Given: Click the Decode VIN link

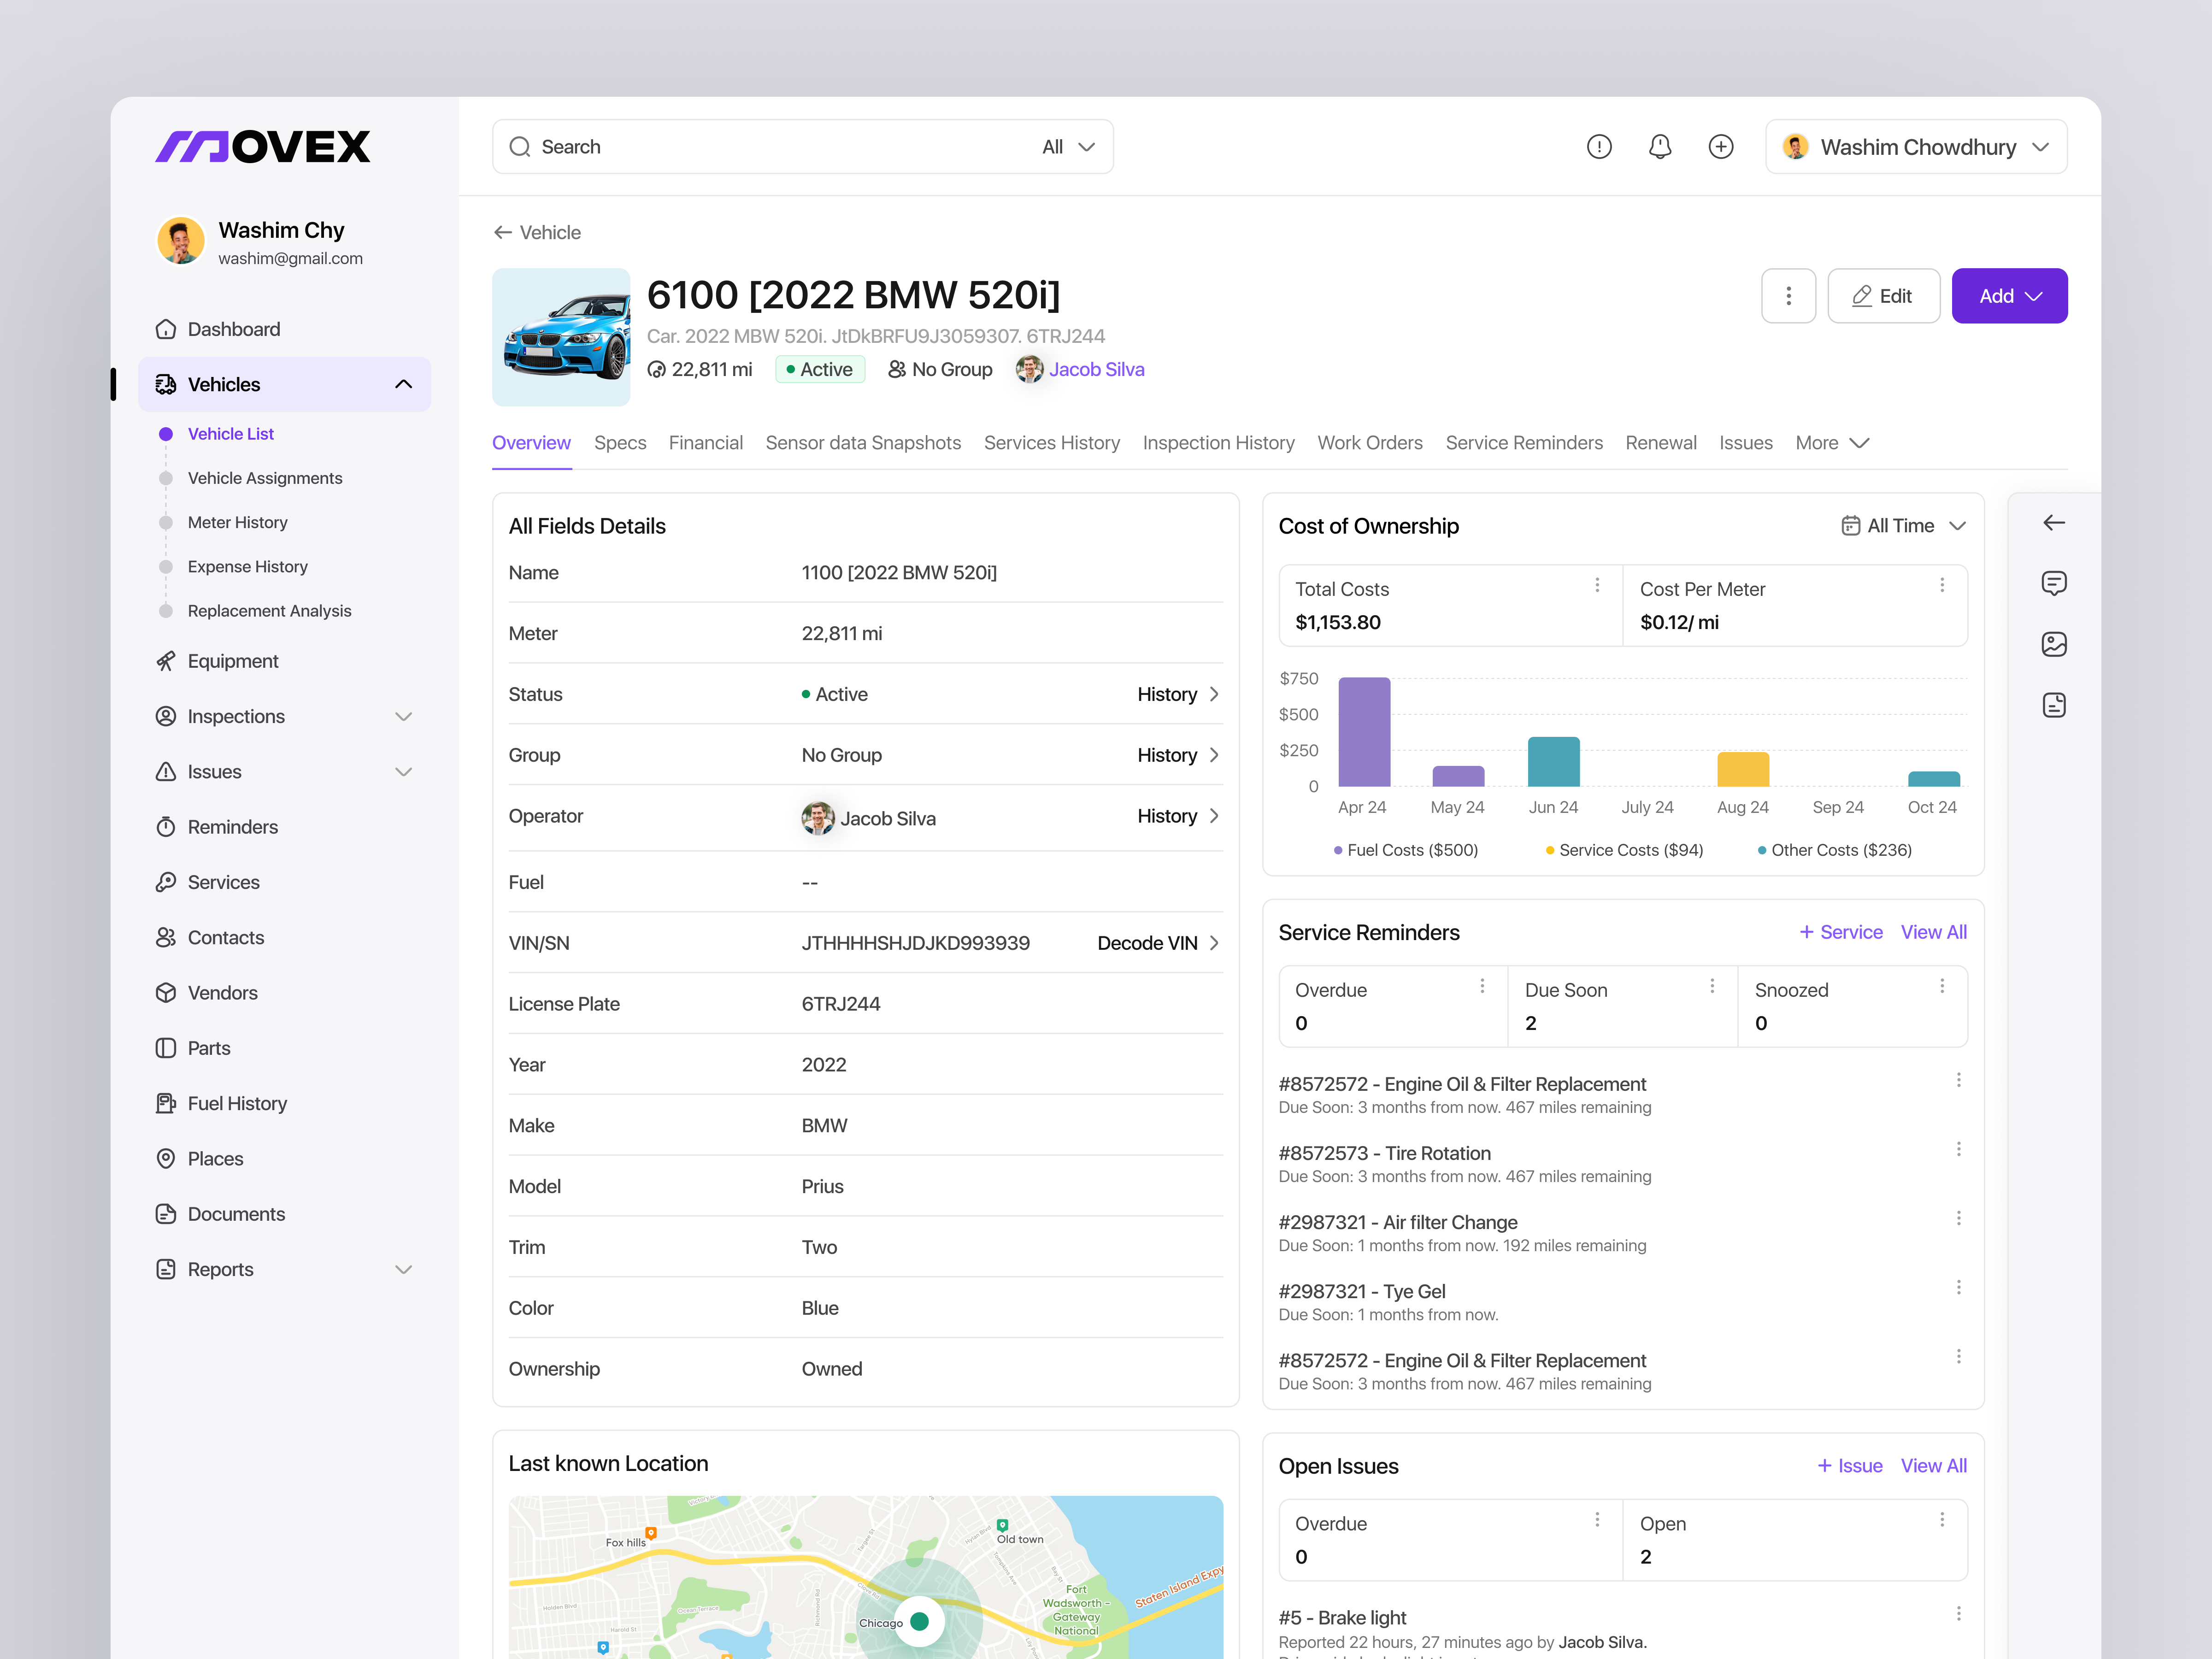Looking at the screenshot, I should tap(1146, 943).
